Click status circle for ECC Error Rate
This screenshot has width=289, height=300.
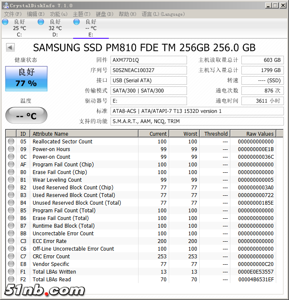coord(11,241)
